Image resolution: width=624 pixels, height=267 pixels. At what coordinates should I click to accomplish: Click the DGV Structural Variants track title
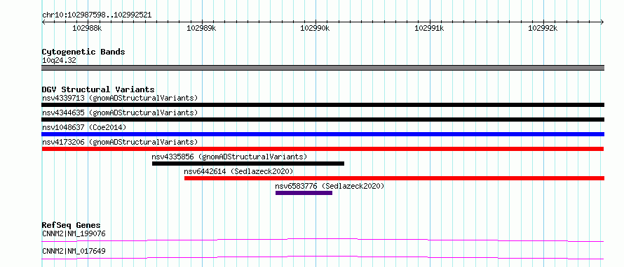point(98,89)
